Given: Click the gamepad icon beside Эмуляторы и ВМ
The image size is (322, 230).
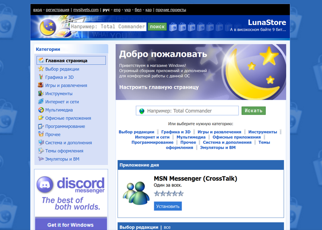Looking at the screenshot, I should [41, 159].
